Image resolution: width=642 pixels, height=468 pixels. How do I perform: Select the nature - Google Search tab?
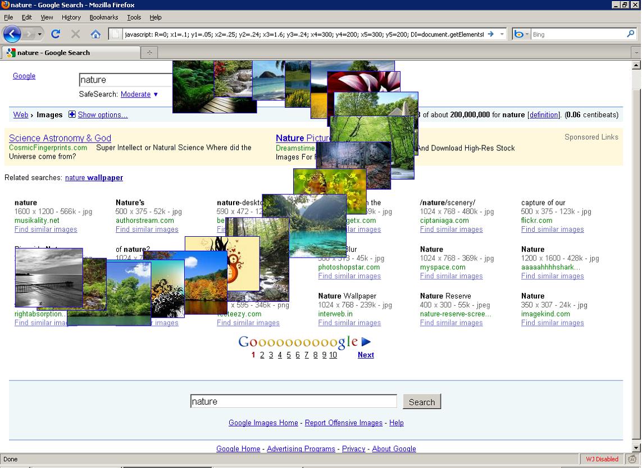click(x=71, y=52)
